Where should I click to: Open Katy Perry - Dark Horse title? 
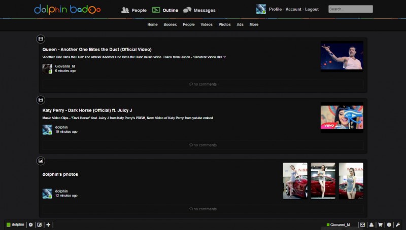pyautogui.click(x=87, y=110)
